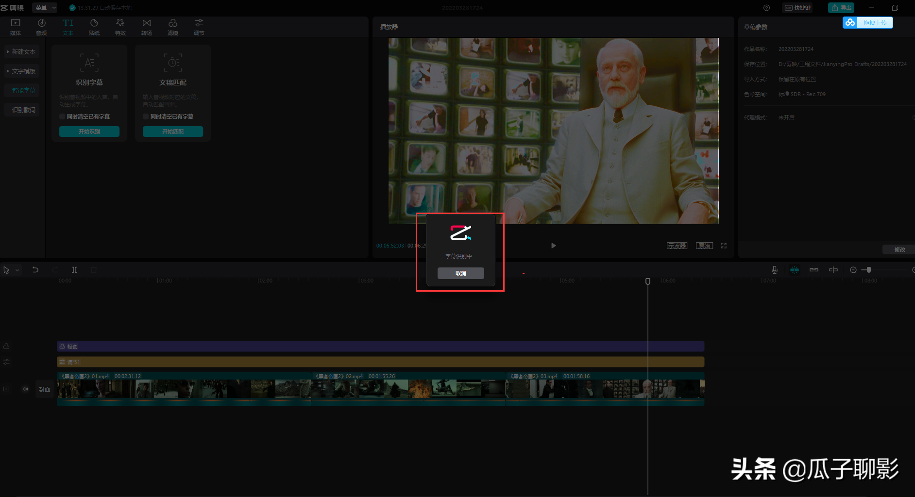Click the 文稿匹配 card icon

(173, 63)
